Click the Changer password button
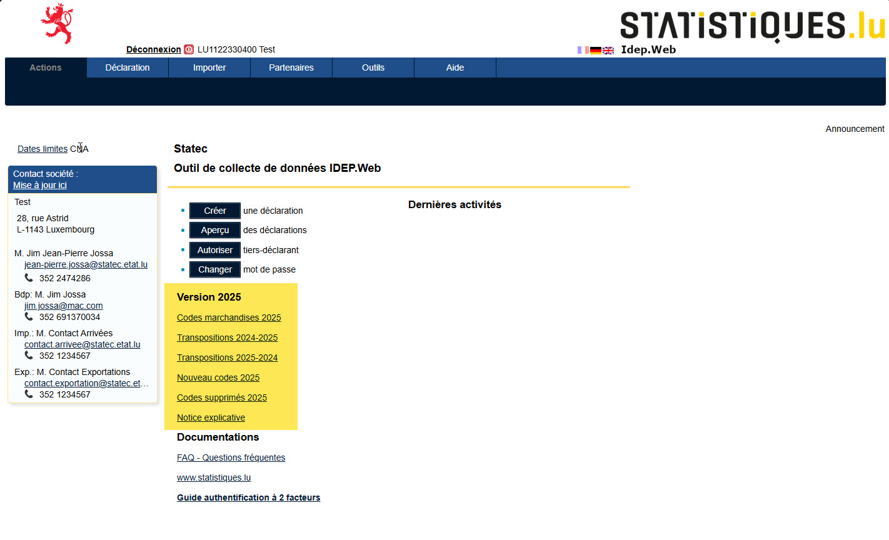 pos(215,269)
